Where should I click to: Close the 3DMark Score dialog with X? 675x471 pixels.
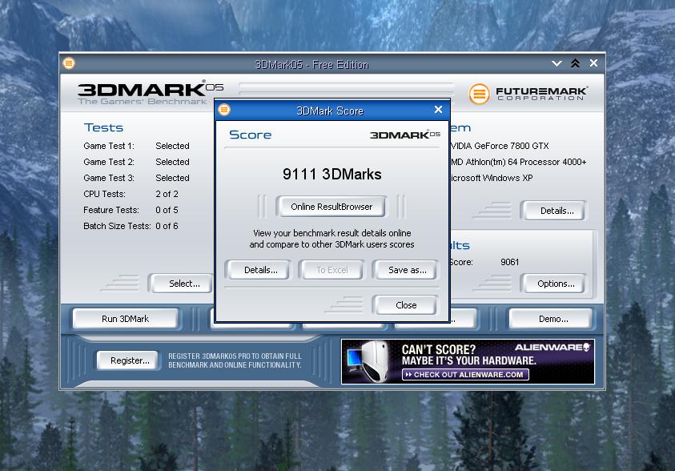coord(438,110)
